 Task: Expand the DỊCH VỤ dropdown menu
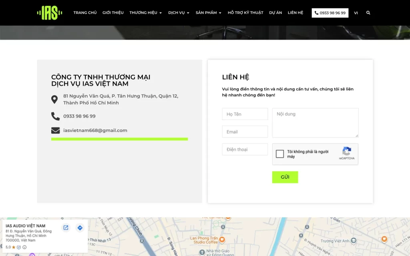click(179, 12)
